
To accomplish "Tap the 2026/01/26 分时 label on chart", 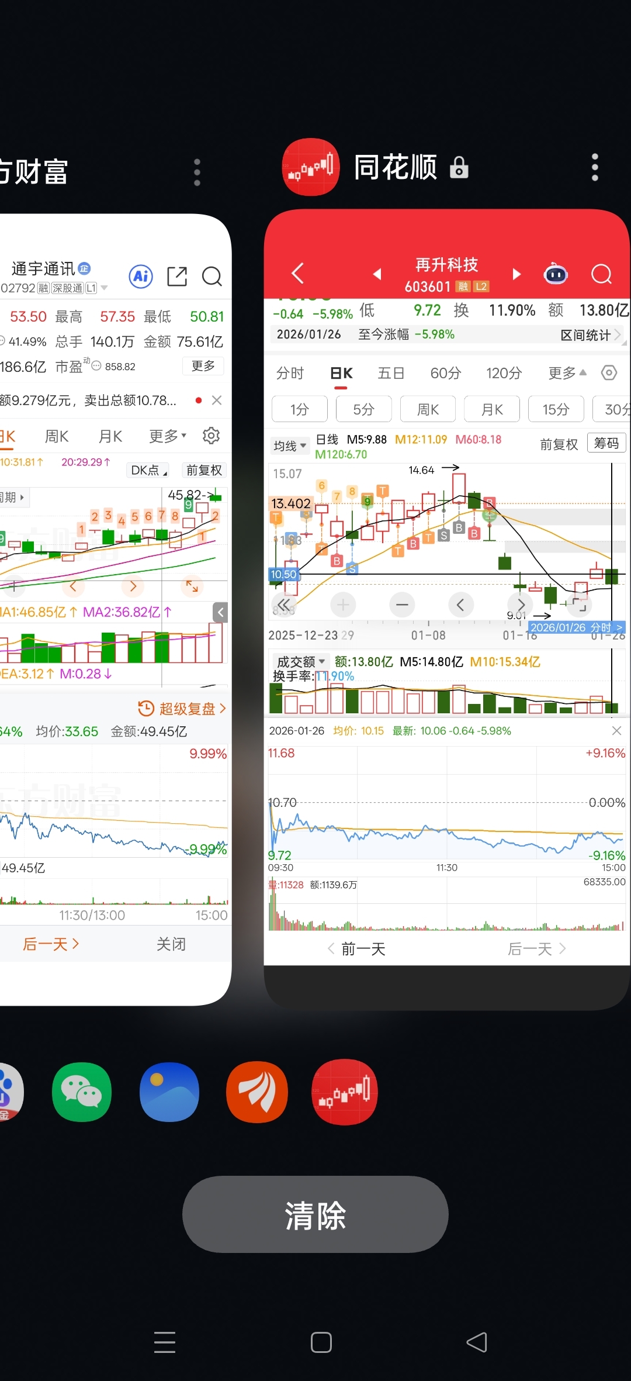I will point(576,627).
